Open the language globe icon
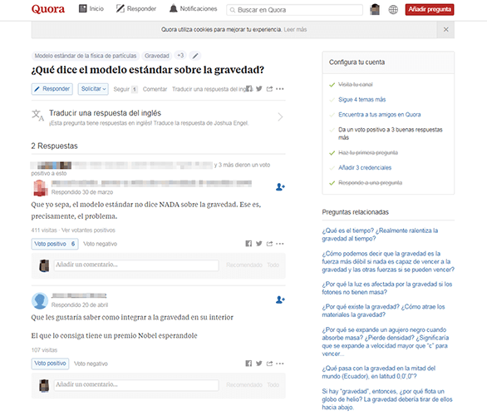487x416 pixels. (393, 10)
